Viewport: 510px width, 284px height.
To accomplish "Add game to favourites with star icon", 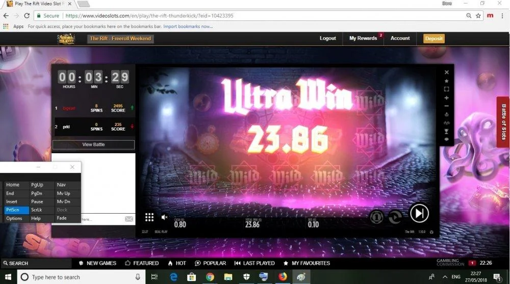I will pos(447,81).
